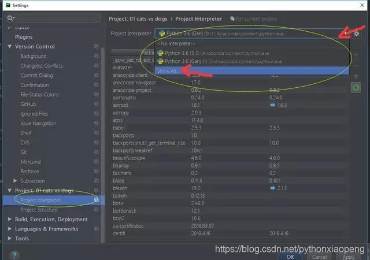Select the boto package row

[229, 203]
